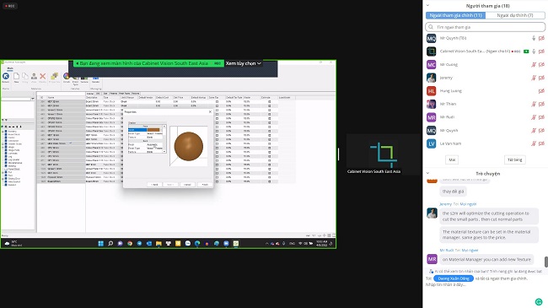Viewport: 548px width, 308px height.
Task: Click the Grammarly icon in chat box
Action: [x=539, y=302]
